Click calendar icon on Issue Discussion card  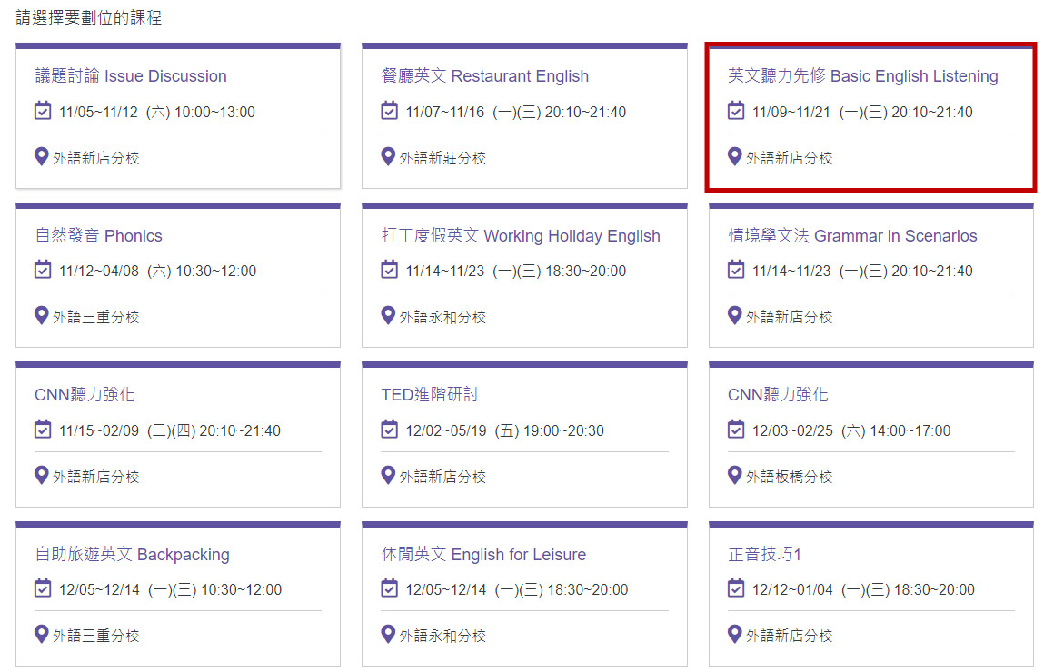coord(42,112)
